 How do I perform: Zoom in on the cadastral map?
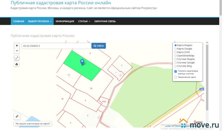pyautogui.click(x=17, y=46)
